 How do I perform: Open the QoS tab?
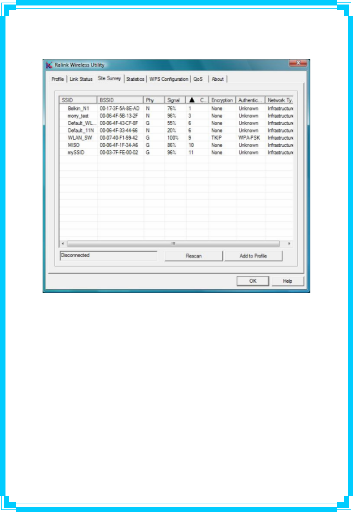tap(198, 79)
